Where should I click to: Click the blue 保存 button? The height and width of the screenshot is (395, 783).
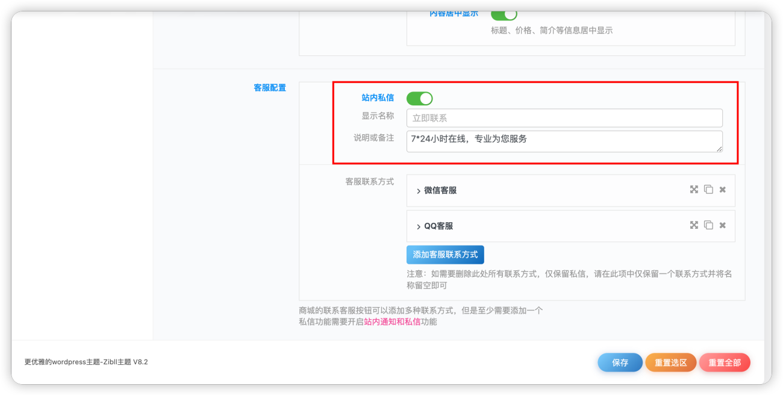tap(620, 362)
